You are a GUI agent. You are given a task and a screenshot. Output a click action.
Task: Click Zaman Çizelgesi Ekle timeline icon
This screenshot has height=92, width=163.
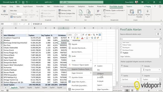point(60,13)
